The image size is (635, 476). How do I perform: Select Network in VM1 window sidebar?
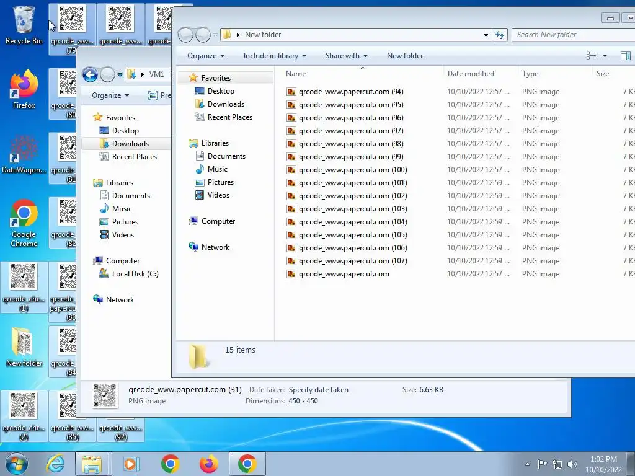120,300
